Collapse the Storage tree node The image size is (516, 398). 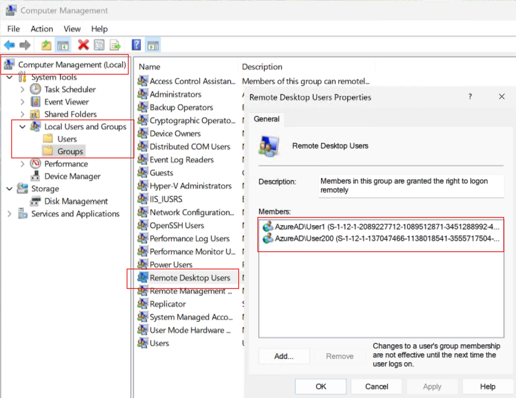pos(9,189)
